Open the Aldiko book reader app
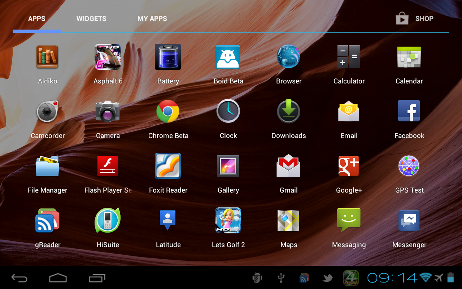The width and height of the screenshot is (462, 289). coord(47,57)
